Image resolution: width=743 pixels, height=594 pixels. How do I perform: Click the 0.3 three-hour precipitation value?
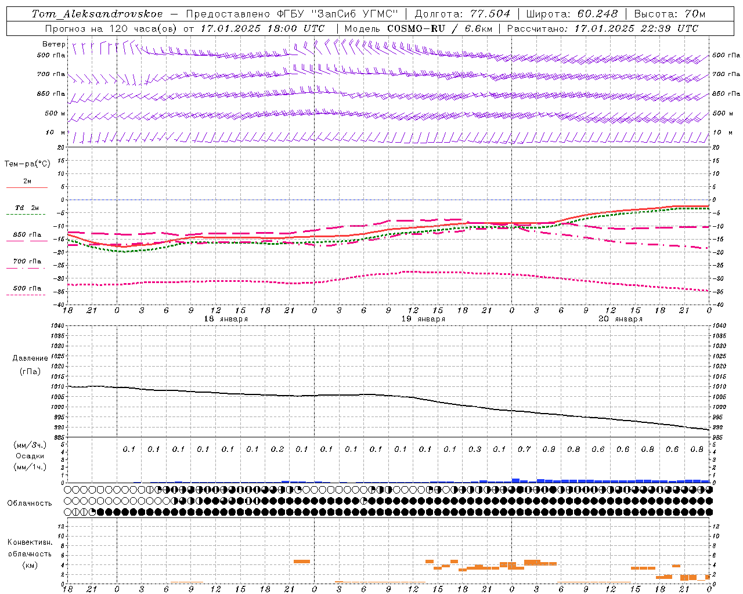pos(475,450)
